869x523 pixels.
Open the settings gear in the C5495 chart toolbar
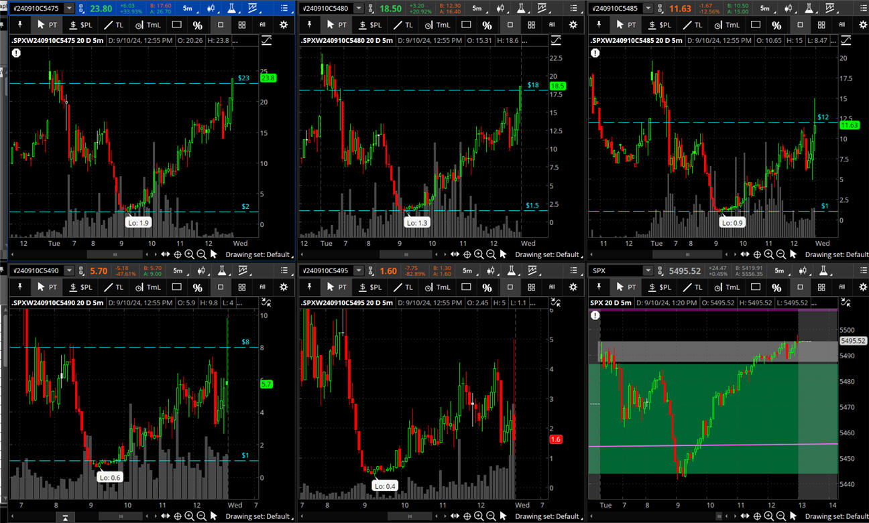[573, 287]
